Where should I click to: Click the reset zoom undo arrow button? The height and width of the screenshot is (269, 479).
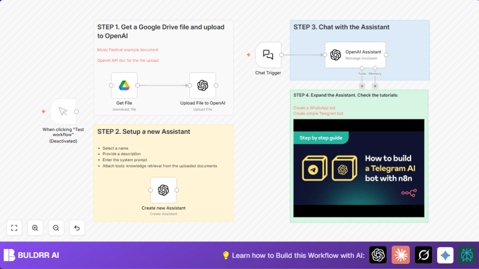[x=77, y=228]
